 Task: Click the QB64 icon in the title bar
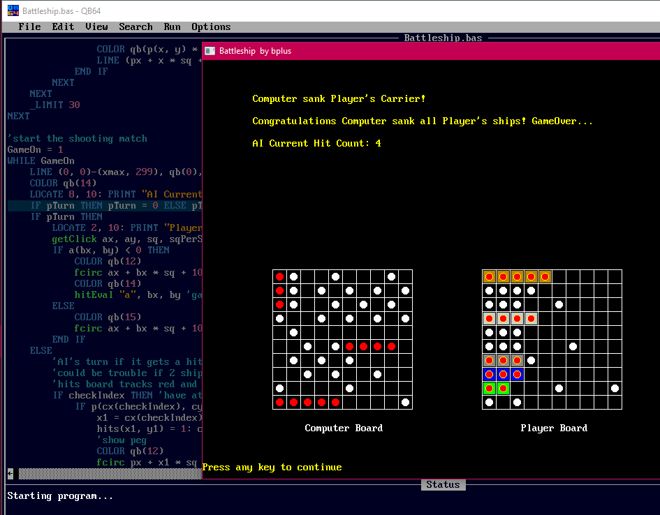point(11,10)
